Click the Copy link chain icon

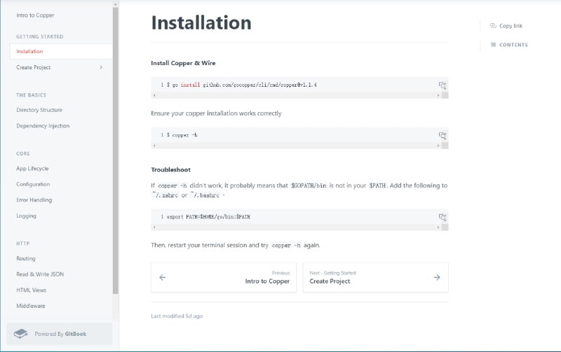coord(493,26)
